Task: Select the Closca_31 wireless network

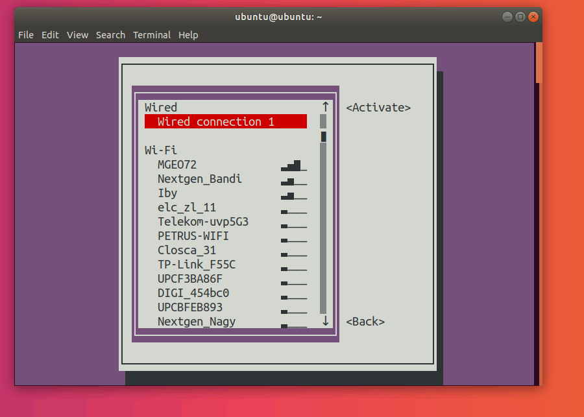Action: coord(187,250)
